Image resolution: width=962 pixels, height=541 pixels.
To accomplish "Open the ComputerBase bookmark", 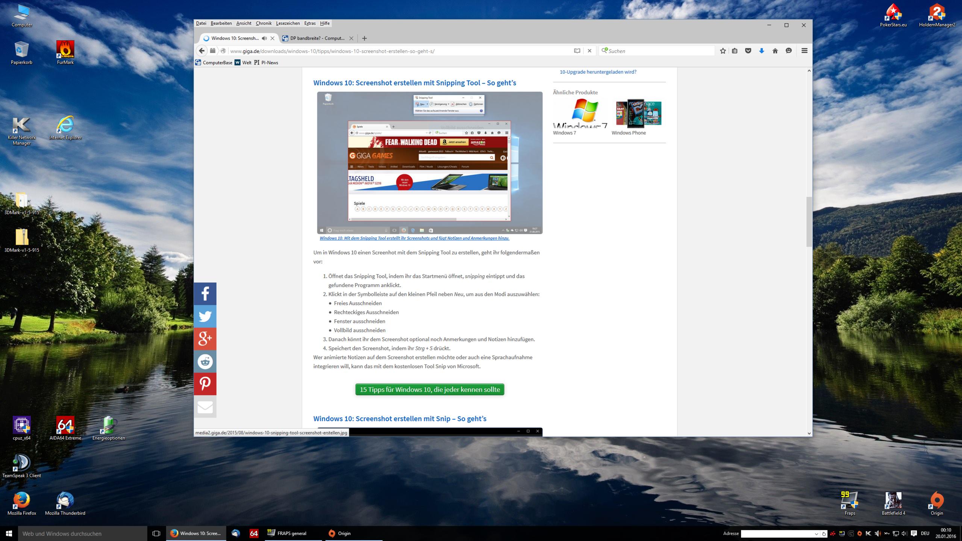I will (214, 62).
